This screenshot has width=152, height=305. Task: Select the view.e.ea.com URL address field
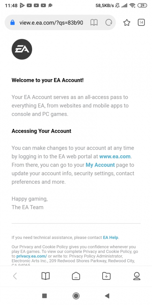[51, 23]
